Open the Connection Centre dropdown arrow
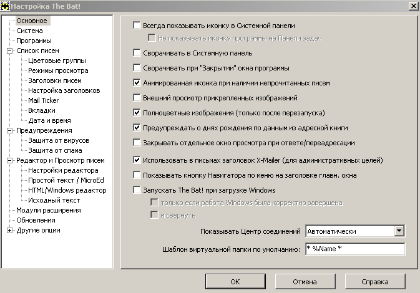The width and height of the screenshot is (420, 293). click(399, 231)
